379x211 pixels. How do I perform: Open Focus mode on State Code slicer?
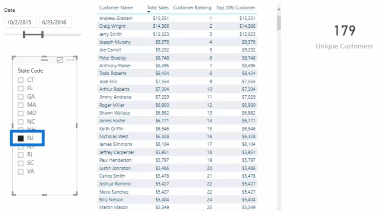tap(60, 60)
